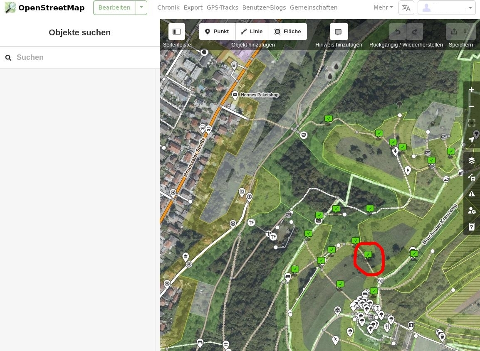Open the user account dropdown
This screenshot has height=351, width=480.
coord(447,7)
